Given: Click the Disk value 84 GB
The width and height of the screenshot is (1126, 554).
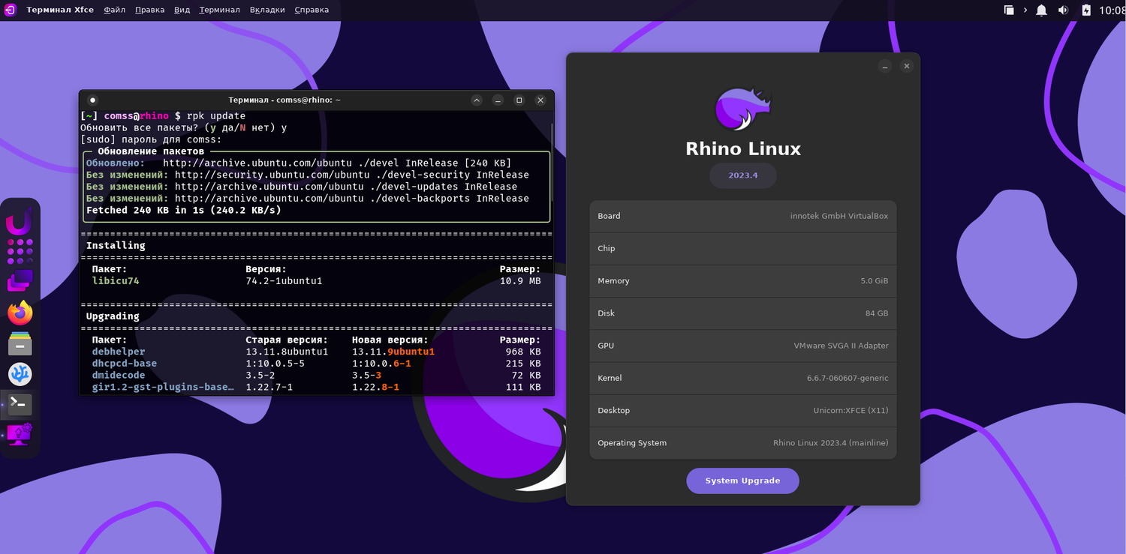Looking at the screenshot, I should coord(877,313).
